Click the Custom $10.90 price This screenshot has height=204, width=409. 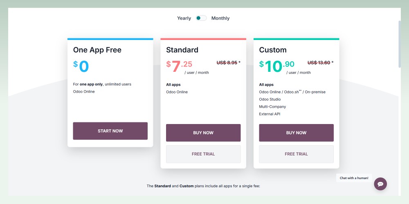277,66
